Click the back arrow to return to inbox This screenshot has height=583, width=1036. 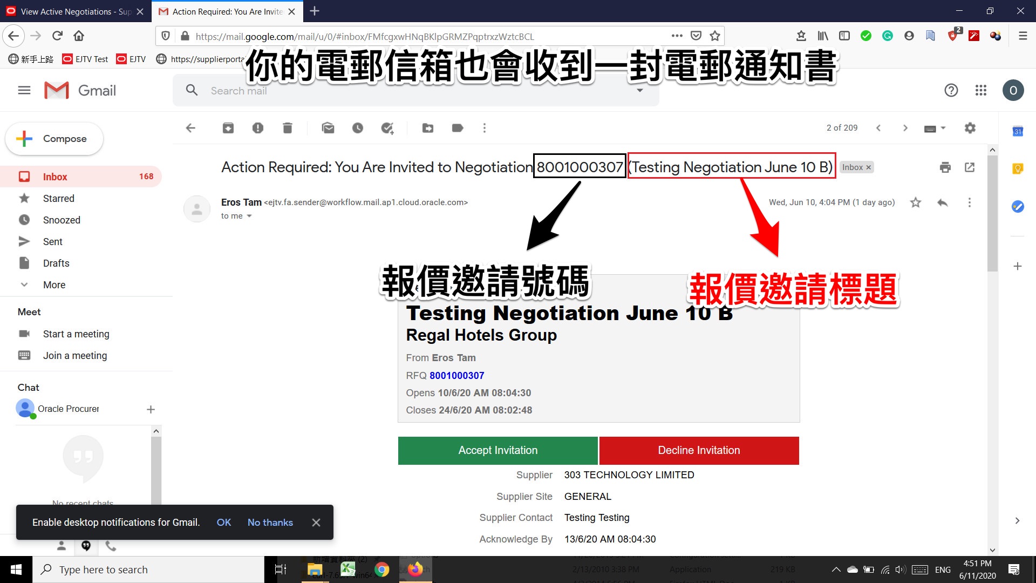[190, 128]
